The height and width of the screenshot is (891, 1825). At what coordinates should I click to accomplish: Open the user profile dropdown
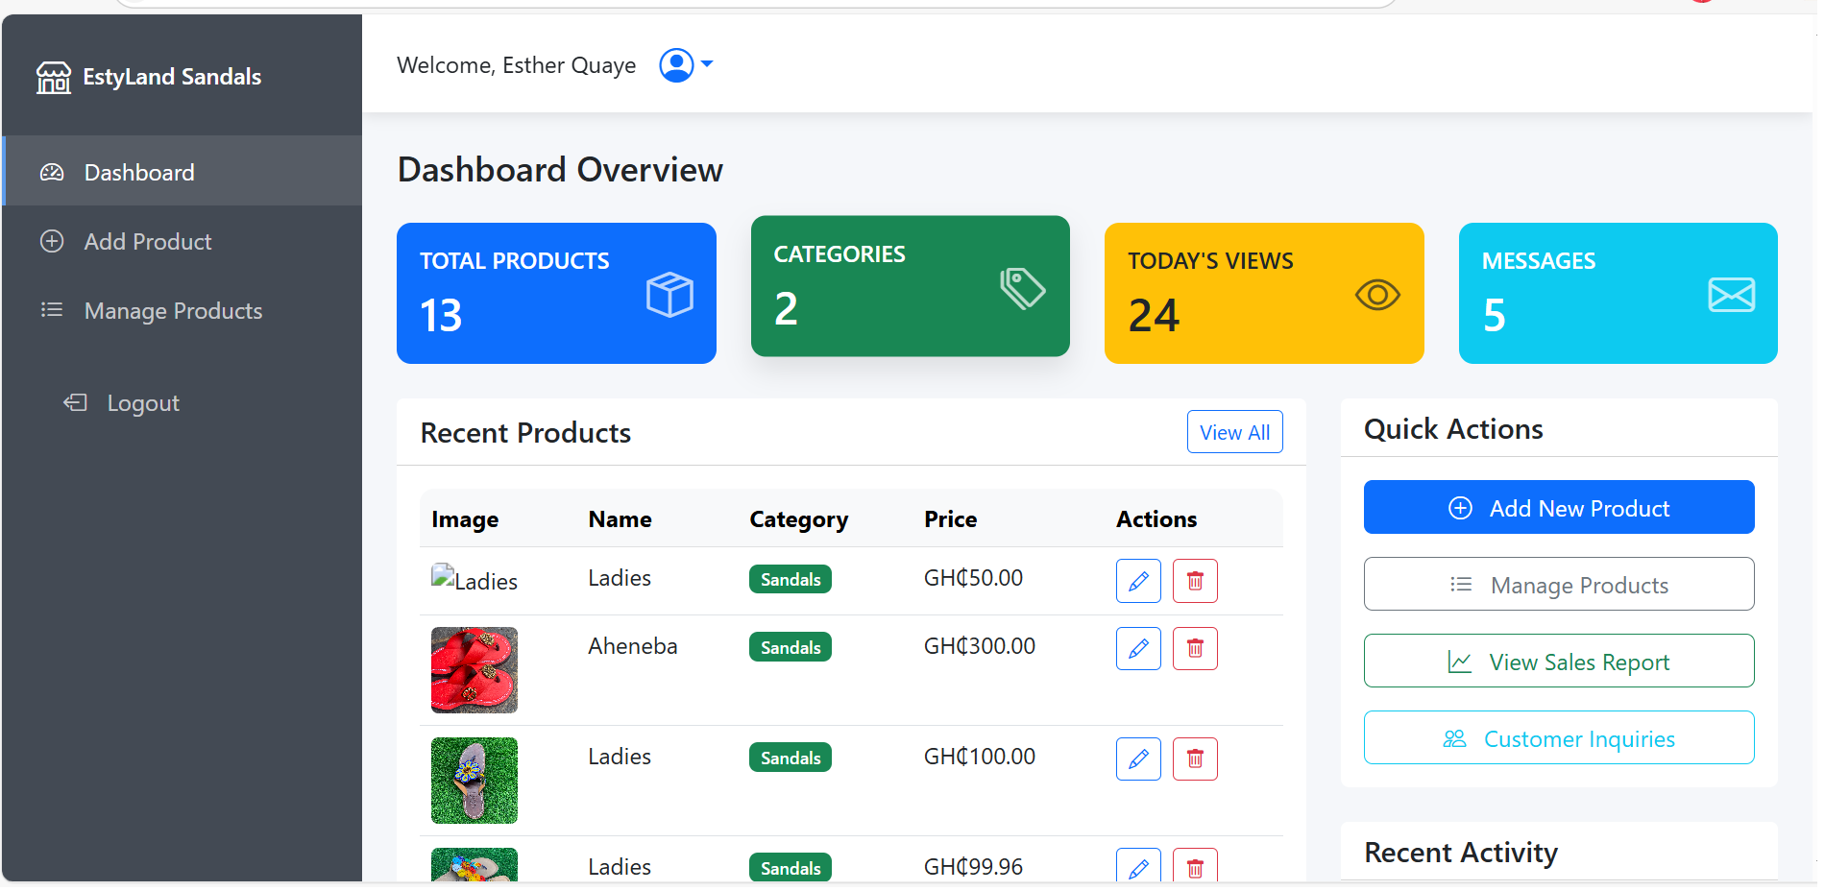coord(685,65)
